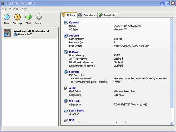176x132 pixels.
Task: Switch to the Snapshots tab
Action: click(x=87, y=15)
